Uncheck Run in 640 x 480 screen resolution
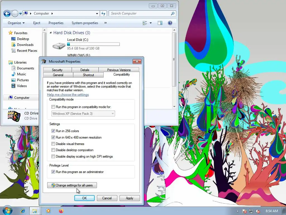This screenshot has width=286, height=215. [x=53, y=137]
